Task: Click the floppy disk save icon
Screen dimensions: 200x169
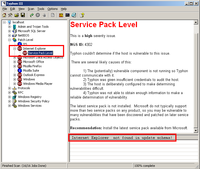Action: (23, 15)
